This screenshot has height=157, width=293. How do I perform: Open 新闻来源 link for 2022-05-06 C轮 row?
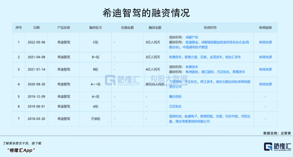265,42
